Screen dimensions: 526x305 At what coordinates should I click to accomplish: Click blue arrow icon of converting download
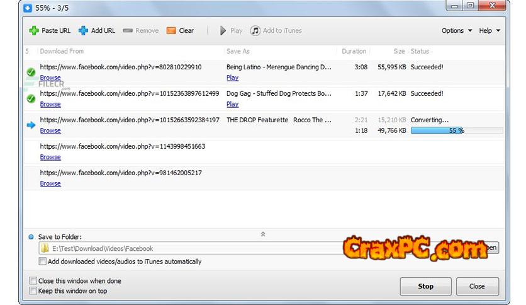(x=31, y=125)
